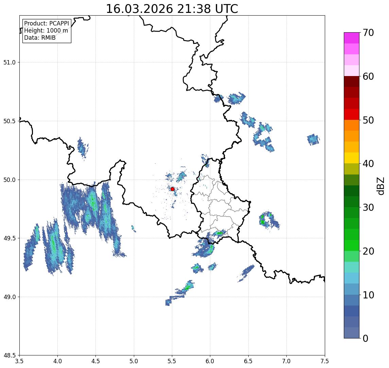Click the longitude axis label 3.5
The height and width of the screenshot is (368, 389).
(19, 361)
